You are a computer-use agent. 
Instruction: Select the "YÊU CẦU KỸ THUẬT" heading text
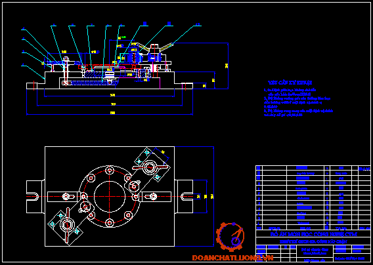(x=290, y=83)
